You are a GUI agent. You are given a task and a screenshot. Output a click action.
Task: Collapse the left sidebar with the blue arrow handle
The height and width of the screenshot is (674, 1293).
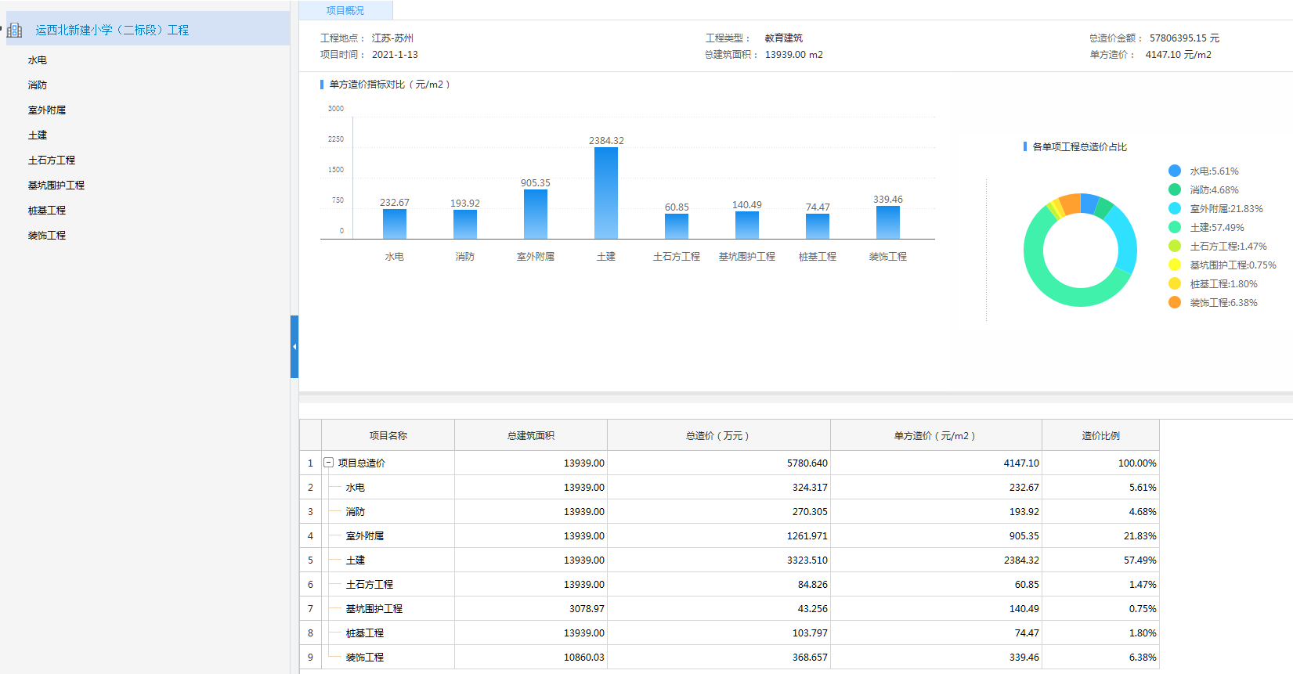pos(294,346)
